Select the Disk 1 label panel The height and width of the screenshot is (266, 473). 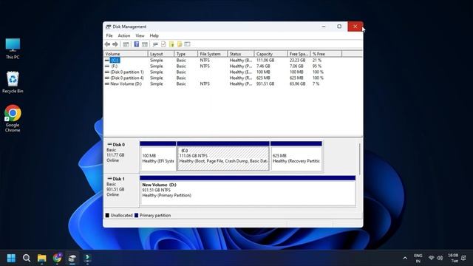tap(121, 191)
